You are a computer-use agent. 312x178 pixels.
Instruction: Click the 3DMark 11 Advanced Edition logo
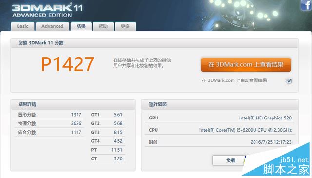(x=47, y=10)
